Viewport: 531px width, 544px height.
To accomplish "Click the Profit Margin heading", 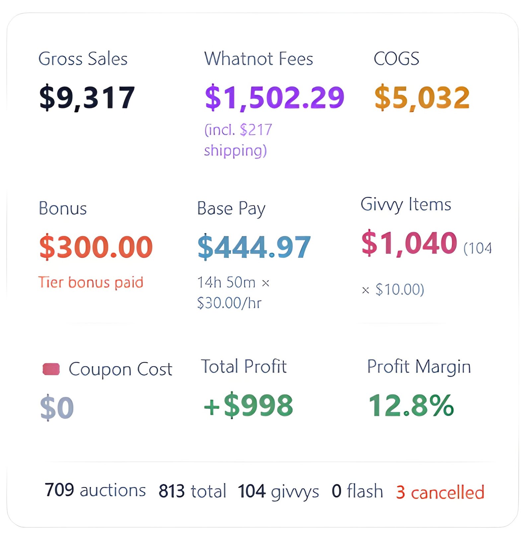I will (419, 367).
